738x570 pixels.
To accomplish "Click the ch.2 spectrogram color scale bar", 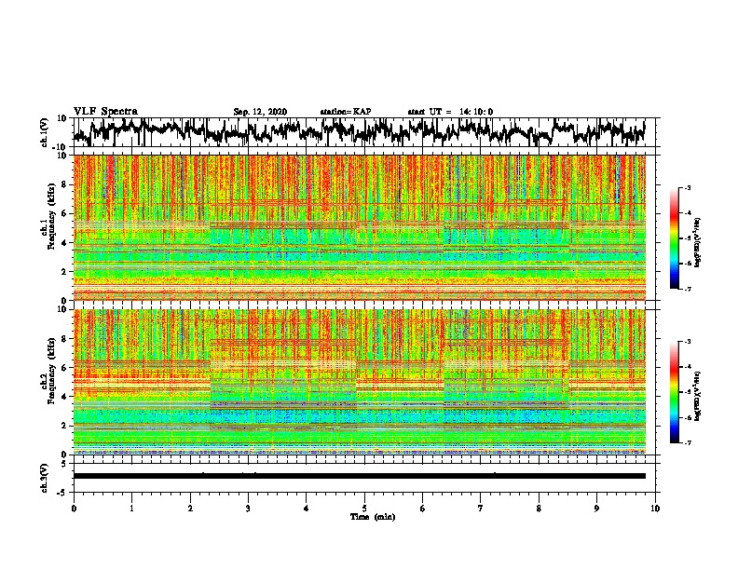I will pos(675,392).
